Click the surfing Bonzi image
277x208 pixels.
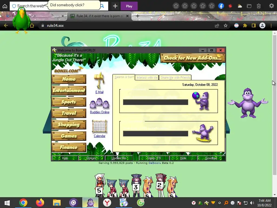[x=203, y=133]
